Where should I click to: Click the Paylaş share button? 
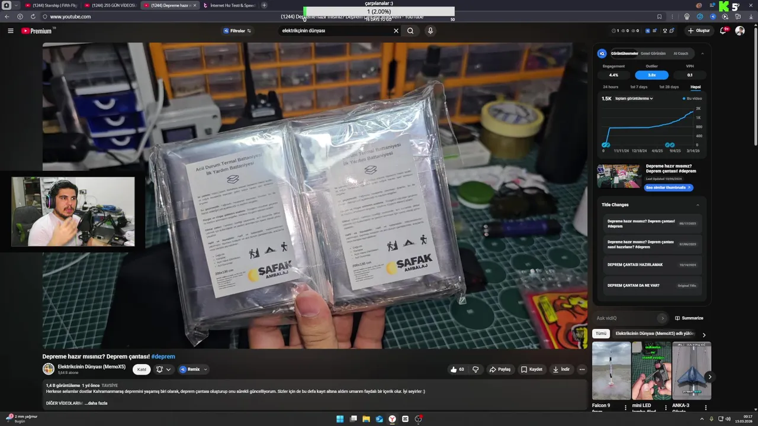500,369
